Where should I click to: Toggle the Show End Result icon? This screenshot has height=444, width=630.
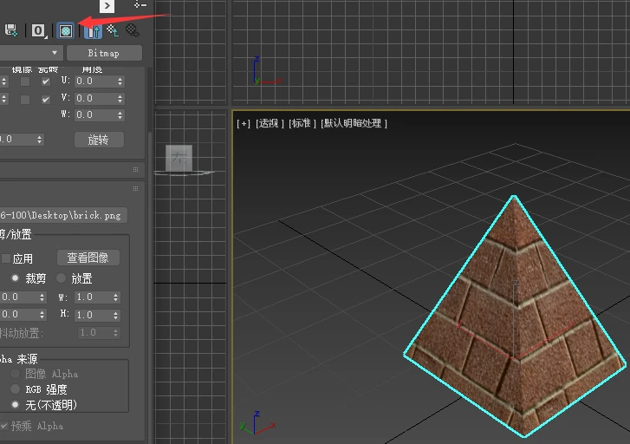pos(94,31)
